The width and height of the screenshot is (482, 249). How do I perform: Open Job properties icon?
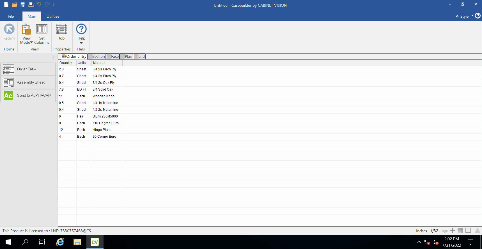point(61,29)
